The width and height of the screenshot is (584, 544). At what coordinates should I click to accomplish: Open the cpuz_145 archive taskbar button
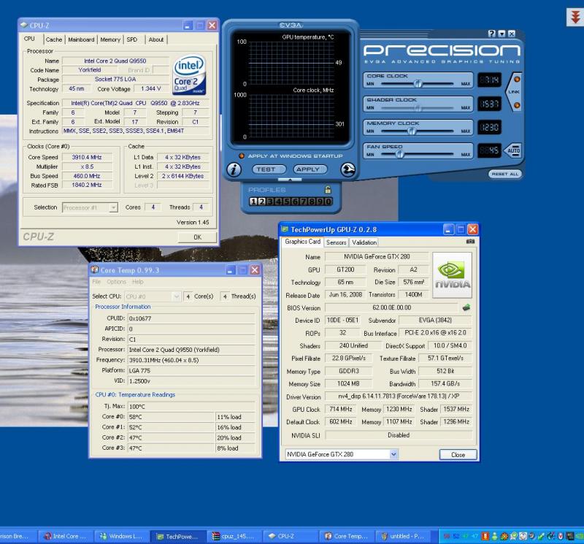pyautogui.click(x=234, y=536)
